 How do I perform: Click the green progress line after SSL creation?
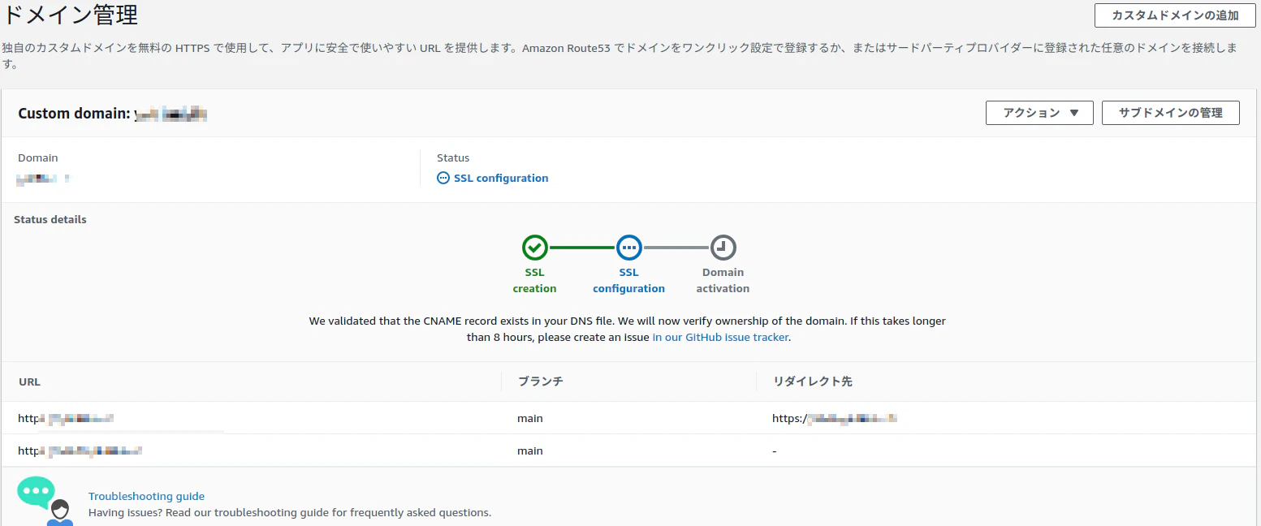point(581,248)
